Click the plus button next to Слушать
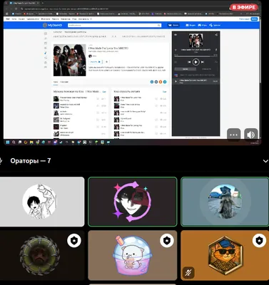This screenshot has height=285, width=269. (106, 62)
